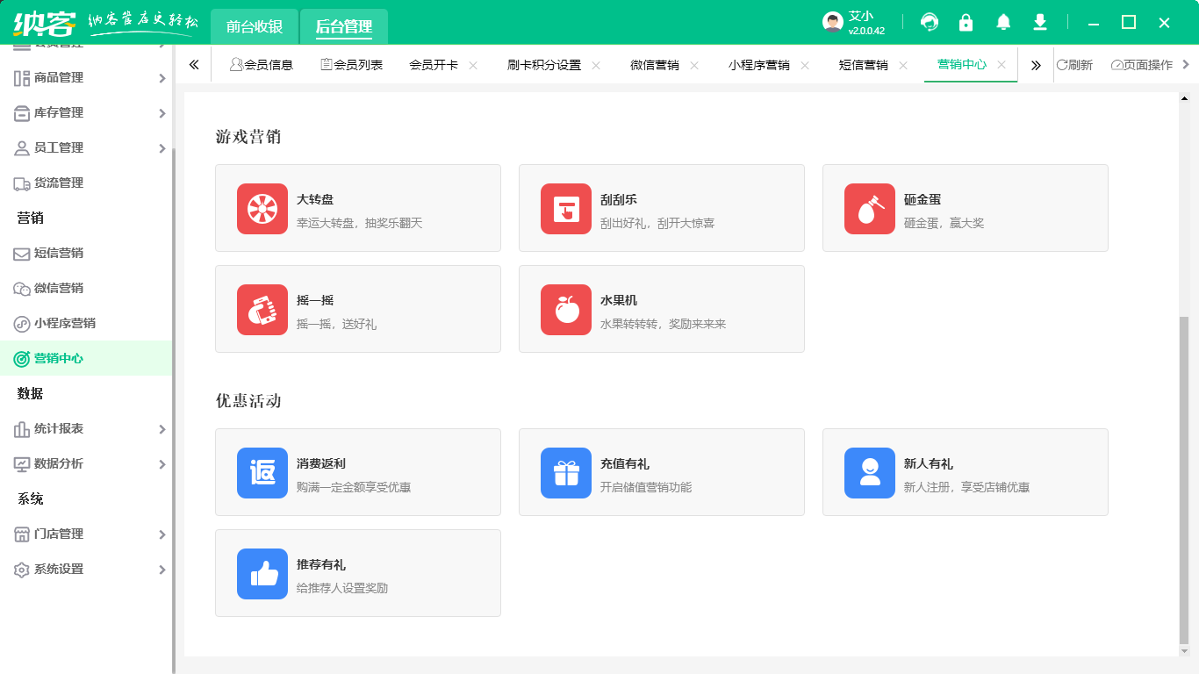The image size is (1199, 674).
Task: Click the 刮刮乐 scratch card icon
Action: pos(565,209)
